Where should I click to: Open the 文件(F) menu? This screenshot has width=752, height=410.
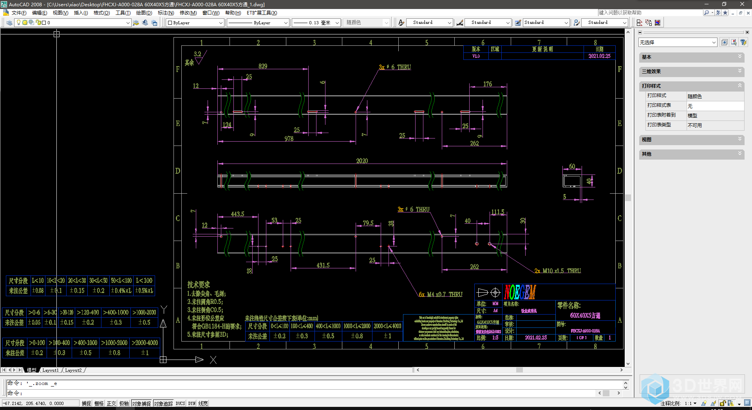[19, 13]
